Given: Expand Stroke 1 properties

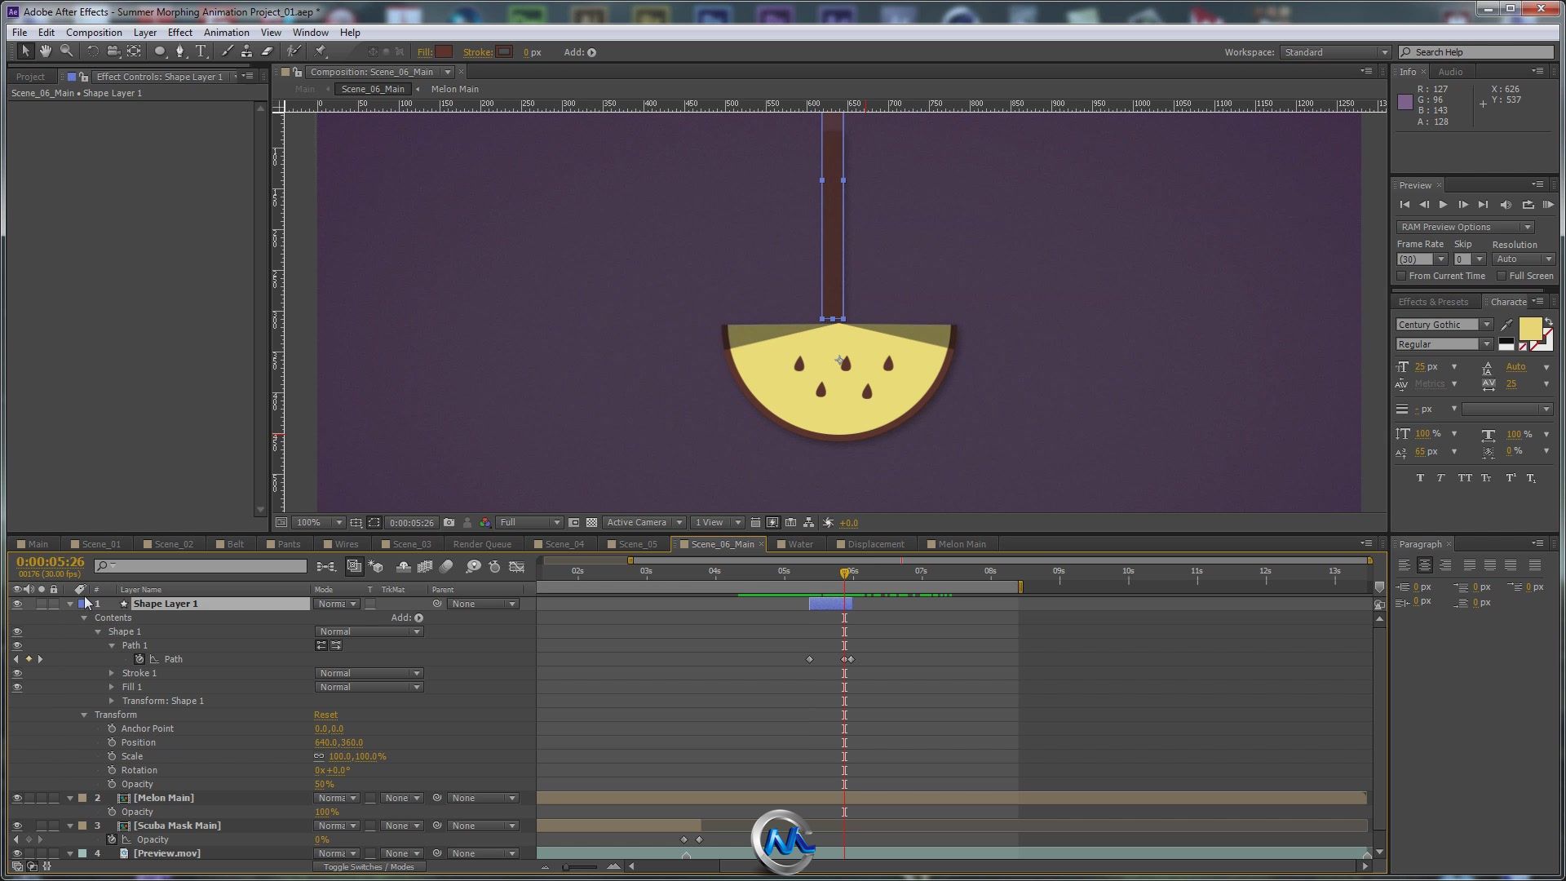Looking at the screenshot, I should point(112,672).
